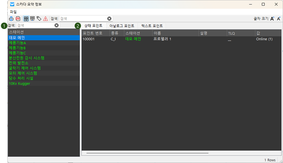Image resolution: width=283 pixels, height=163 pixels.
Task: Switch to the 텍스트 포인트 tab
Action: 152,26
